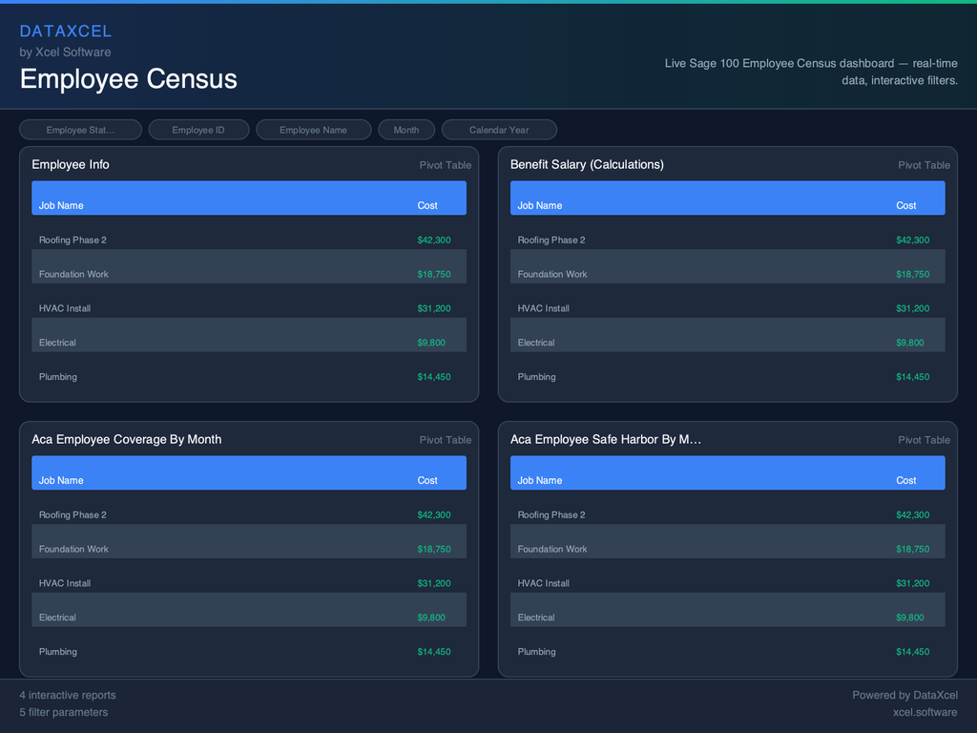
Task: Click the 5 filter parameters footer text
Action: click(64, 712)
